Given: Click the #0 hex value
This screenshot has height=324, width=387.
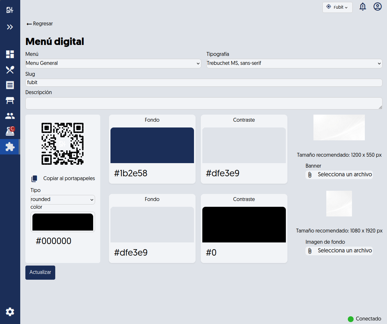Looking at the screenshot, I should point(211,253).
